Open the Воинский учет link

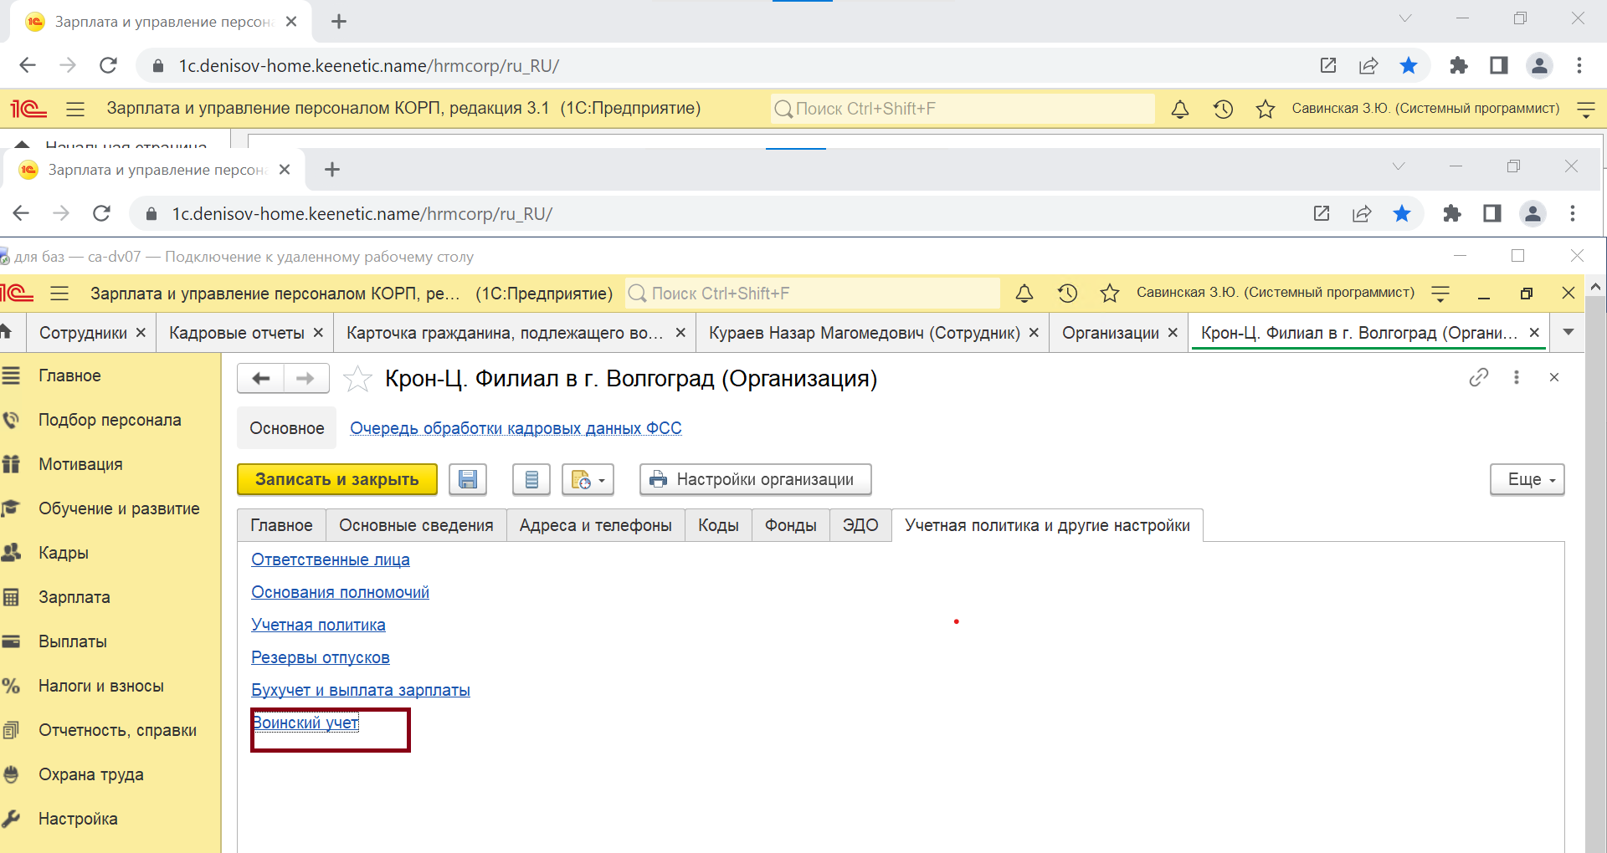click(x=306, y=723)
